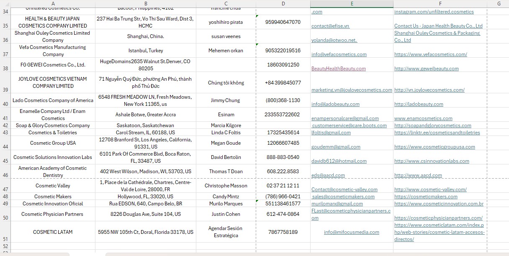The width and height of the screenshot is (509, 256).
Task: Select column G header
Action: coord(499,4)
